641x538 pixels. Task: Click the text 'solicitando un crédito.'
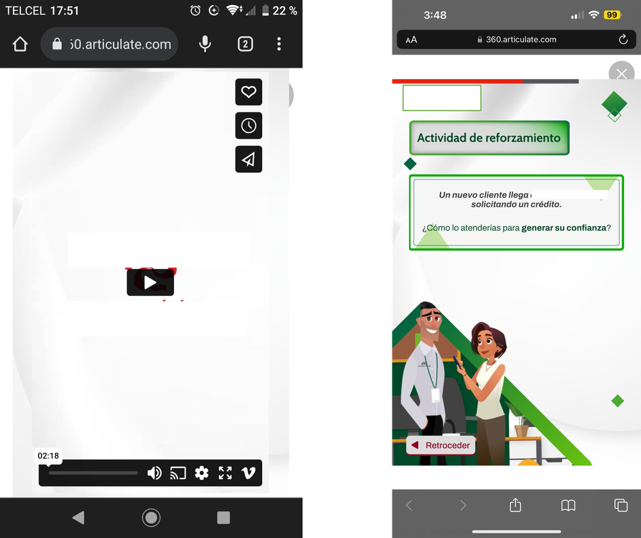tap(516, 204)
